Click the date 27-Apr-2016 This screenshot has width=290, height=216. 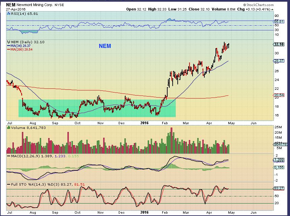click(x=16, y=9)
